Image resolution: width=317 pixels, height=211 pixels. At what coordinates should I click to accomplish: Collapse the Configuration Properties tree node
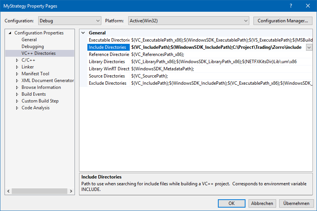pyautogui.click(x=10, y=33)
